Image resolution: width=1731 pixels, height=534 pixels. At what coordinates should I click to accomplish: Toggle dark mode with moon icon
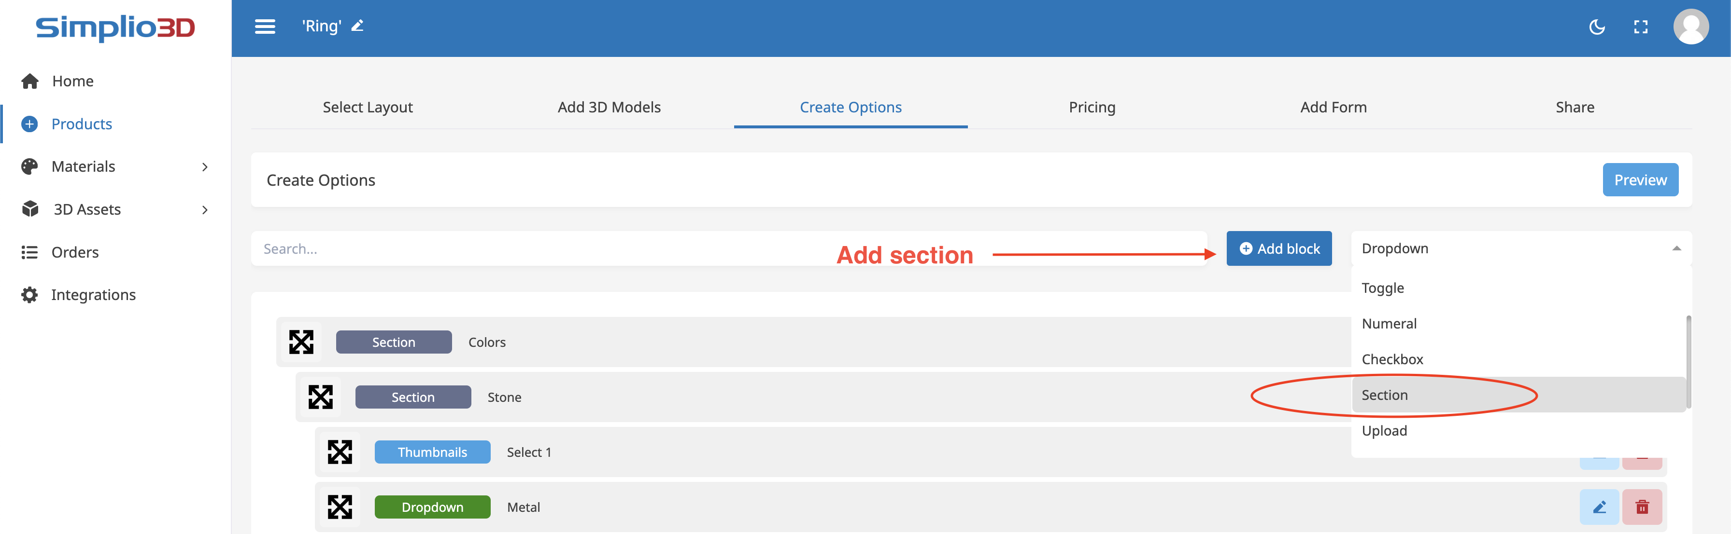pyautogui.click(x=1597, y=27)
